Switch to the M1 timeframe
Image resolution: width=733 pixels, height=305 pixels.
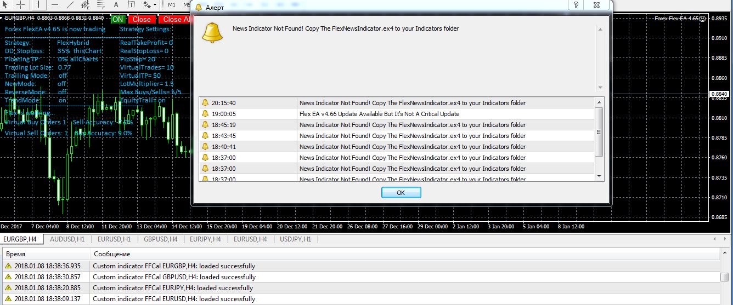point(172,4)
